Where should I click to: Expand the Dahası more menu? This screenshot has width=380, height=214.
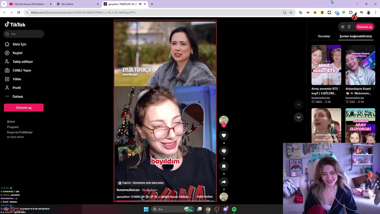(18, 97)
